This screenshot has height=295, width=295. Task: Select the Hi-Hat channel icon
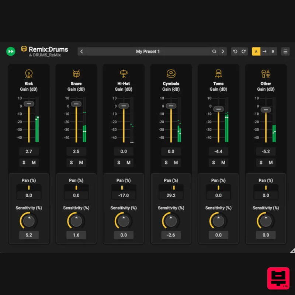(x=124, y=73)
